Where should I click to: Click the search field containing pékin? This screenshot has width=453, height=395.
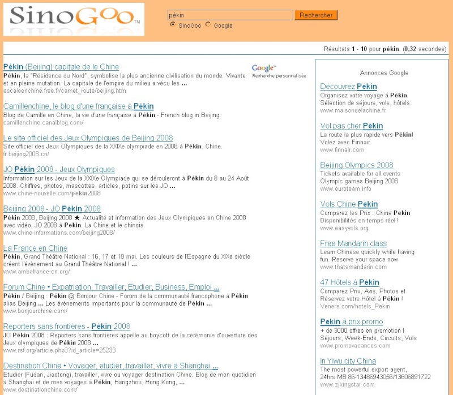click(230, 15)
